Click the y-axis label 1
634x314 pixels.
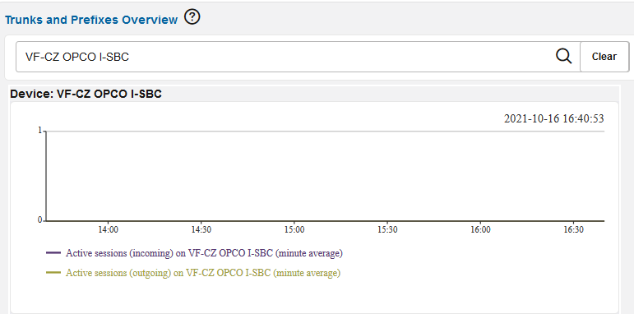(39, 130)
